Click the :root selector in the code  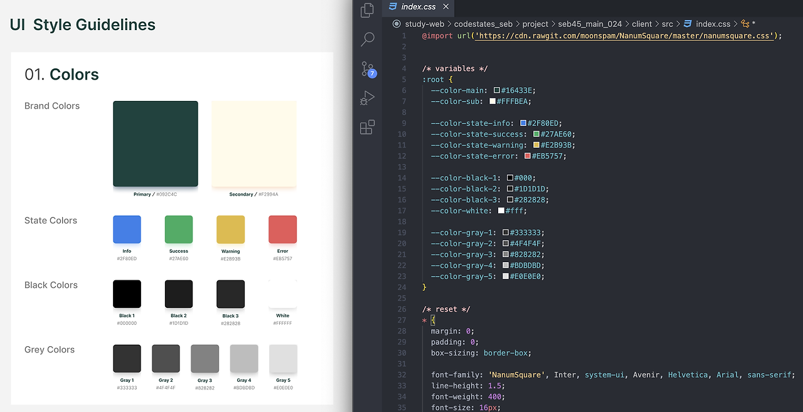433,80
